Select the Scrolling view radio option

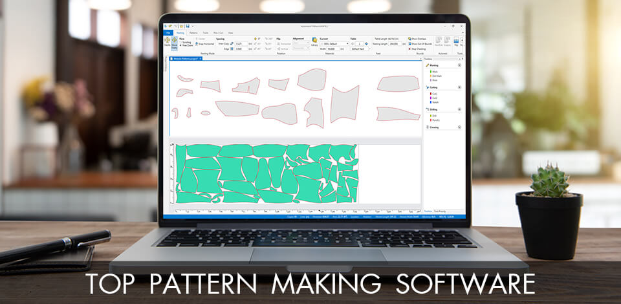click(180, 42)
